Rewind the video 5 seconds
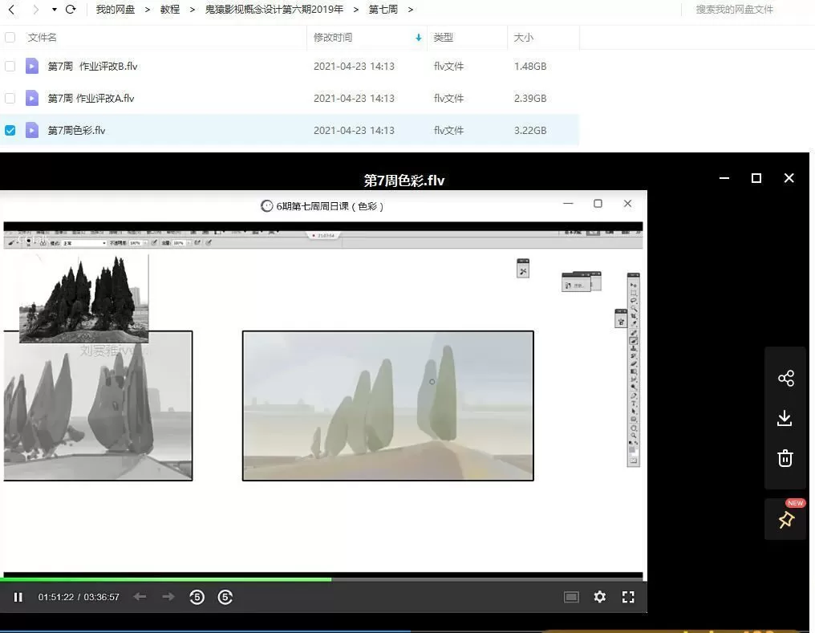The width and height of the screenshot is (815, 633). tap(197, 597)
